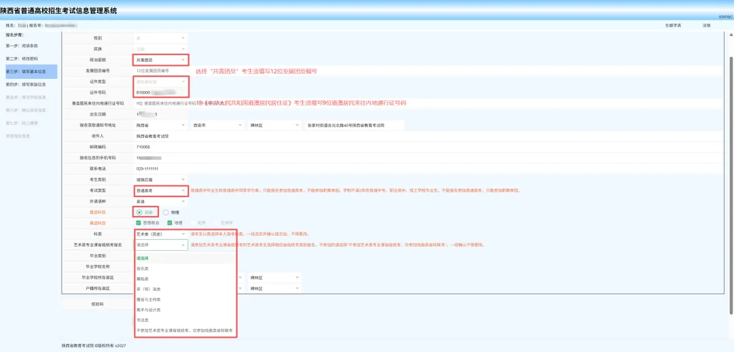Screen dimensions: 734x352
Task: Click the detailed street address field
Action: click(x=354, y=126)
